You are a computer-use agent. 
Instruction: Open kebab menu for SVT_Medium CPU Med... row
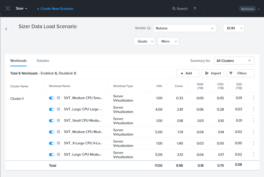coord(253,132)
